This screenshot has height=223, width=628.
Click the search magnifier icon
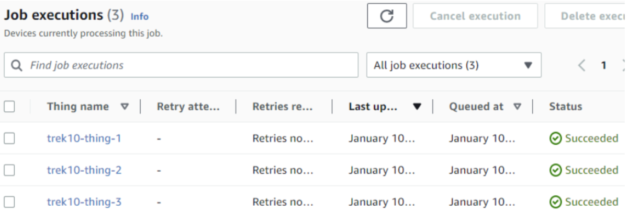pyautogui.click(x=17, y=66)
